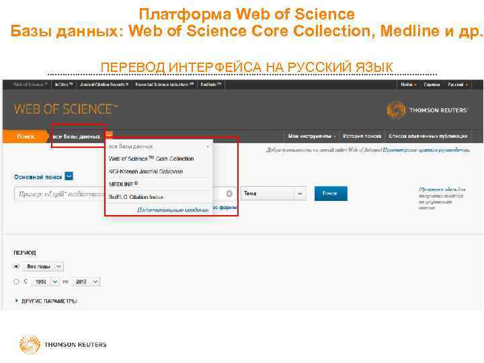
Task: Open the Войти sign-in menu
Action: (409, 85)
